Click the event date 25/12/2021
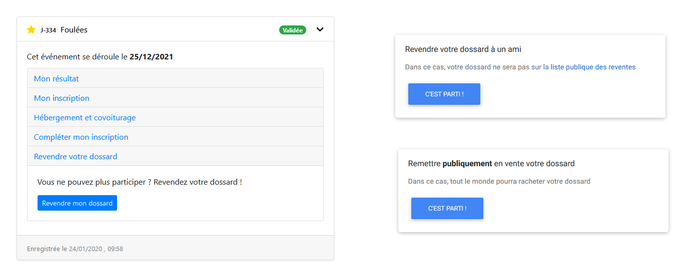The height and width of the screenshot is (279, 686). [x=151, y=57]
